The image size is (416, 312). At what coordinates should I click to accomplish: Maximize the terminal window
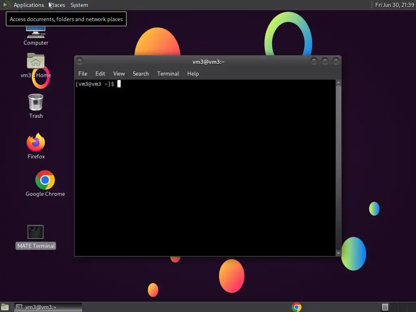coord(325,61)
